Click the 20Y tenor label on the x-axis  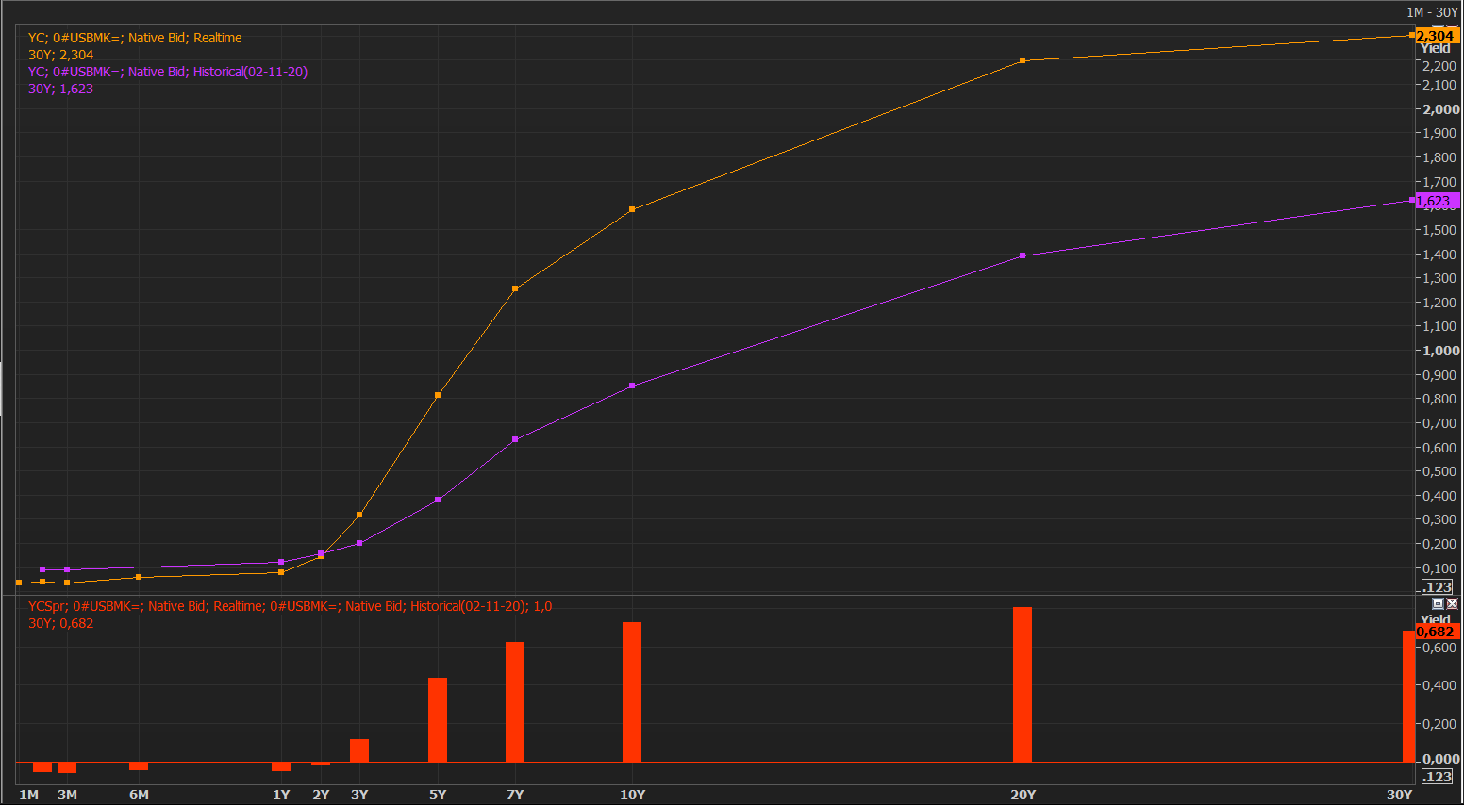click(1023, 795)
